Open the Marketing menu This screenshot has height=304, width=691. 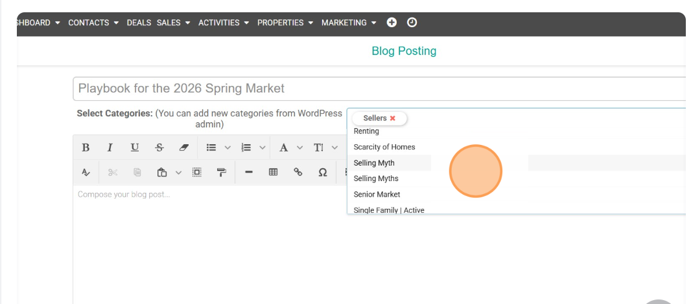pos(349,23)
